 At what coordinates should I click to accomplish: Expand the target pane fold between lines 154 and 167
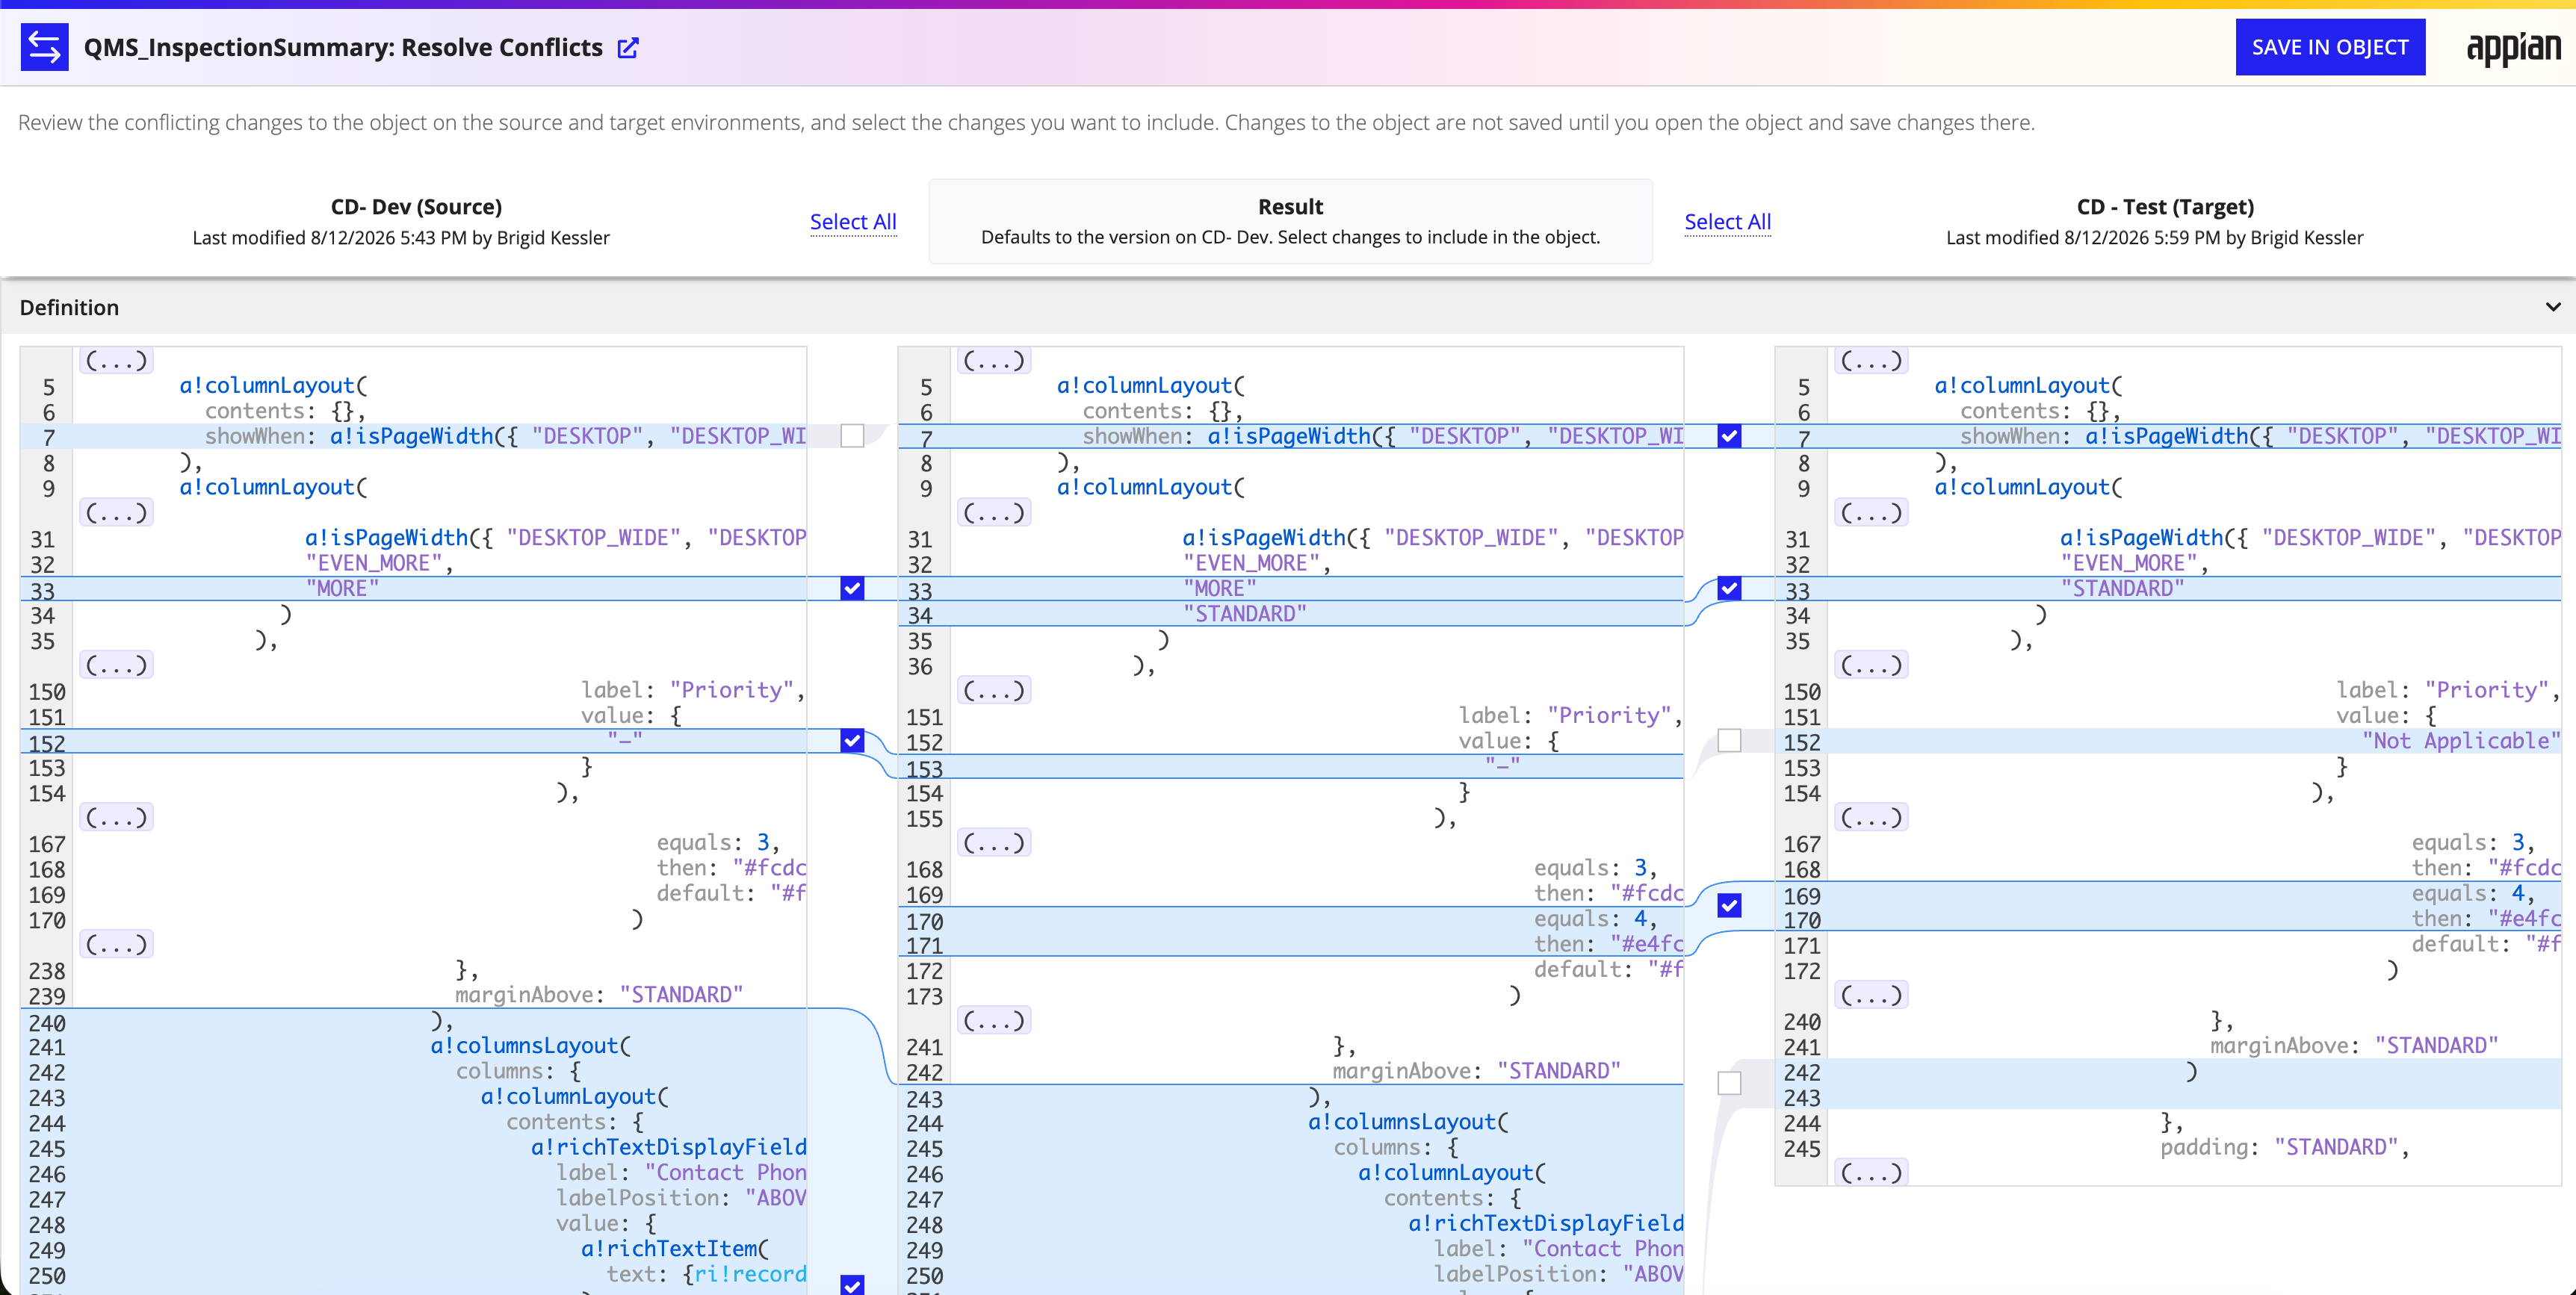[1871, 818]
